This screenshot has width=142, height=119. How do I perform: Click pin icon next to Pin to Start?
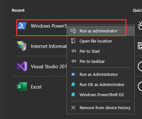[73, 51]
